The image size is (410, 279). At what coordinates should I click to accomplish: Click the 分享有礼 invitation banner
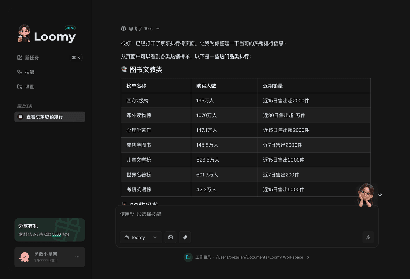[x=50, y=230]
